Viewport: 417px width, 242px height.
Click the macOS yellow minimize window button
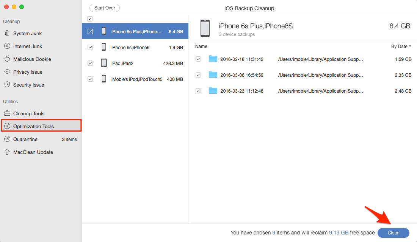14,7
